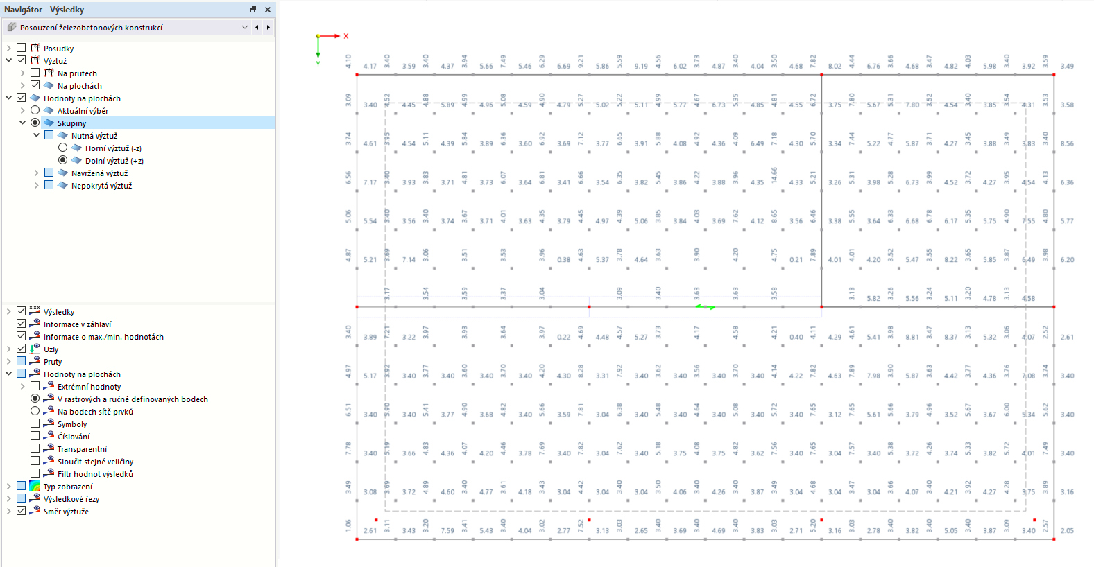Click the Pruty display icon
The height and width of the screenshot is (567, 1094).
point(35,360)
